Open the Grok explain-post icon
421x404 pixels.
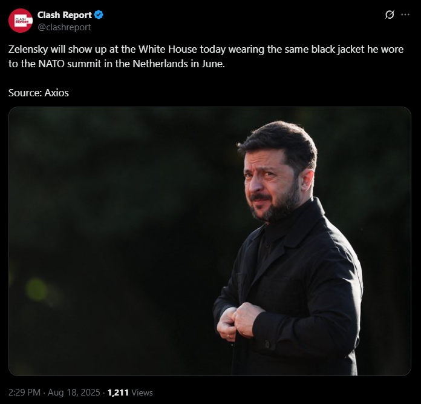click(390, 15)
